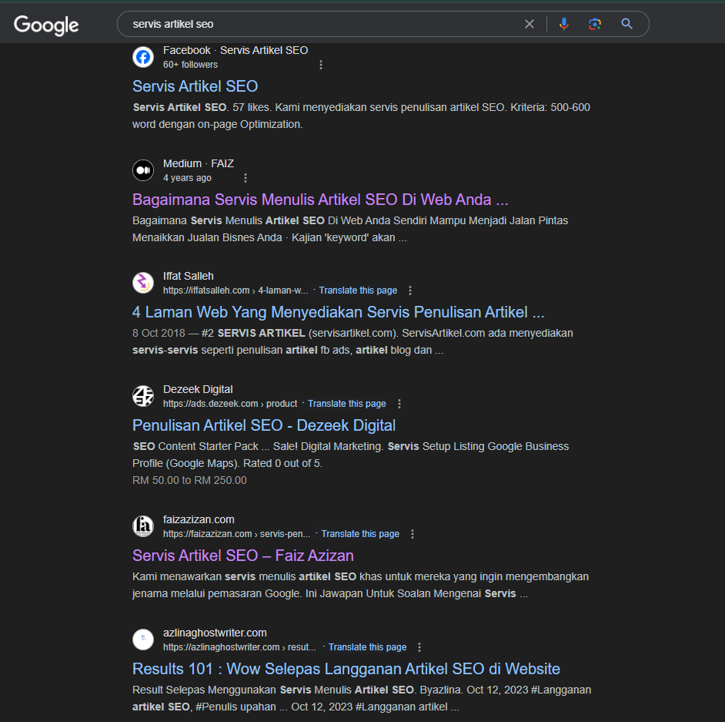
Task: Click the Iffat Salleh site favicon
Action: tap(143, 283)
